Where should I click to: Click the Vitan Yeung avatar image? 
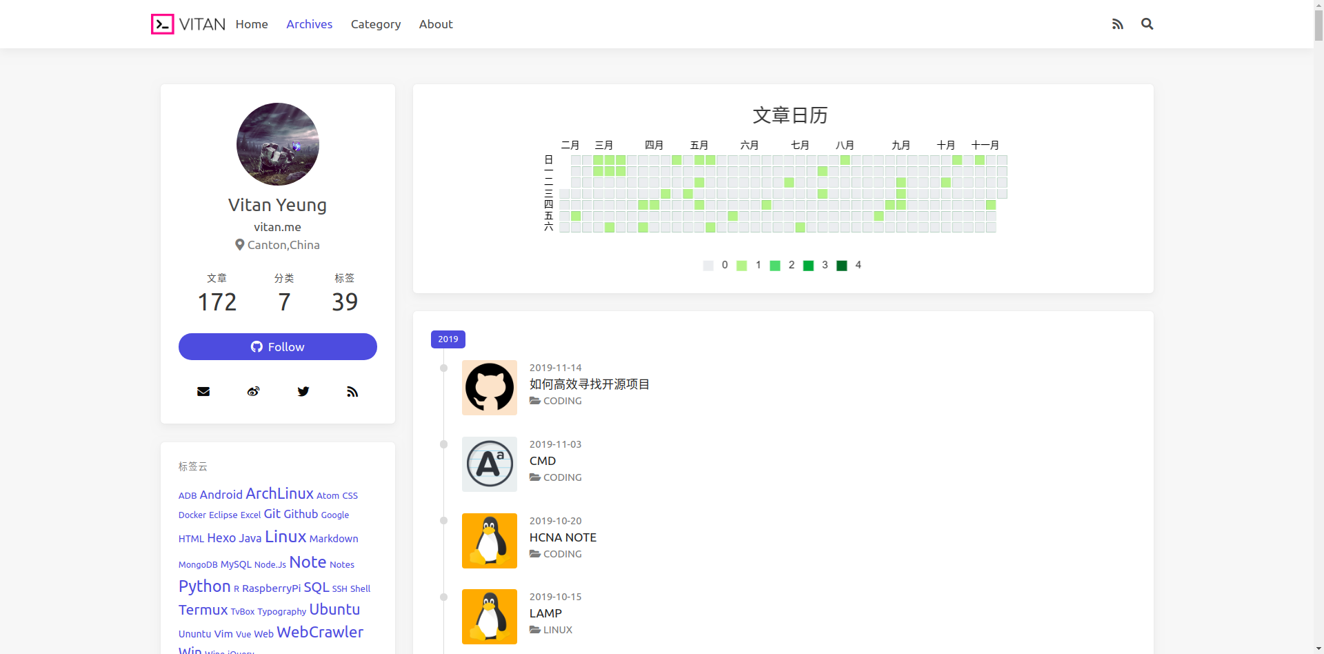(x=278, y=144)
